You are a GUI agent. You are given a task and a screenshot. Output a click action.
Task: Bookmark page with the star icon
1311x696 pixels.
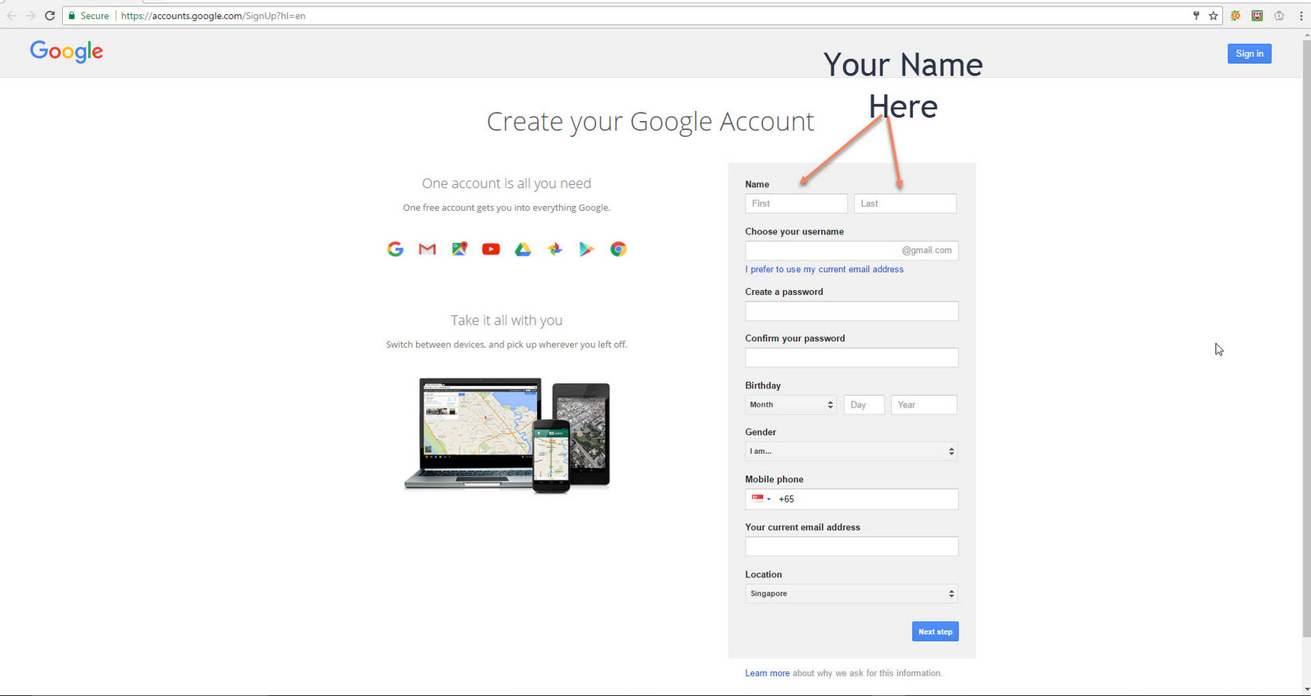[1213, 16]
